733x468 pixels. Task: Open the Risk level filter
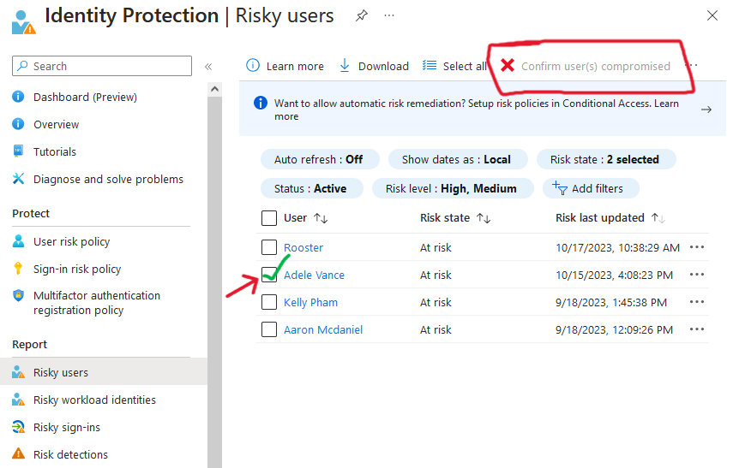pos(452,188)
